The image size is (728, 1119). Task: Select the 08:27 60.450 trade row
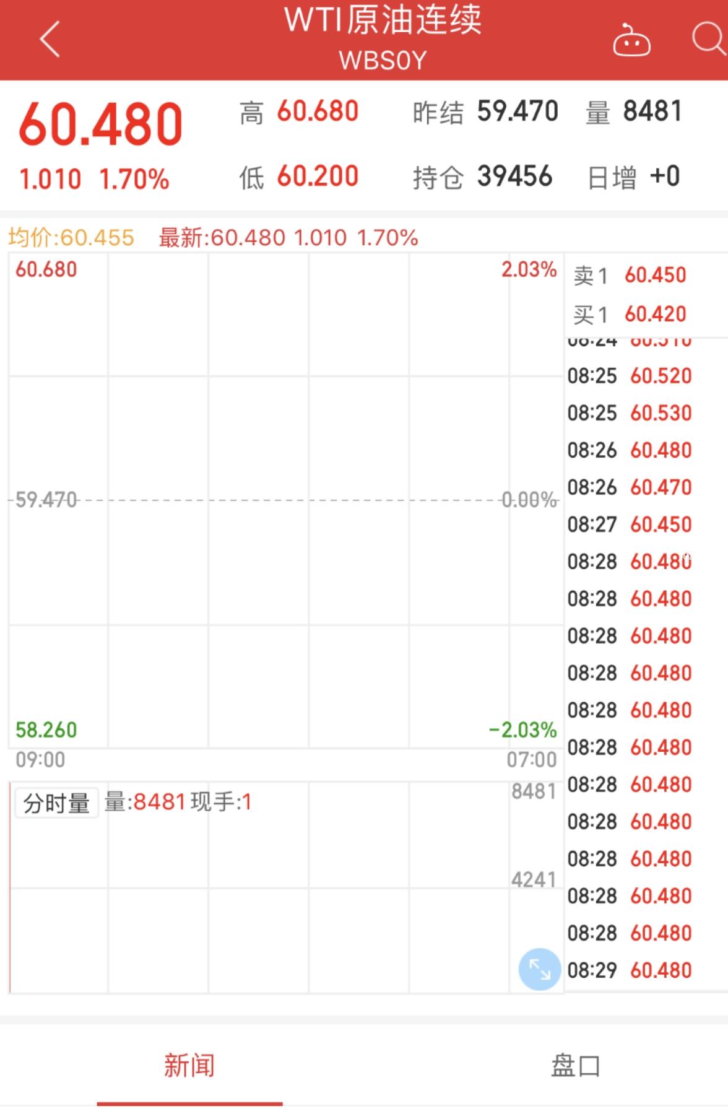(x=629, y=525)
